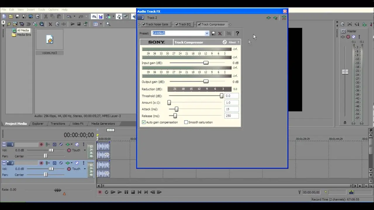Solo Track 2
374x210 pixels.
(x=83, y=163)
